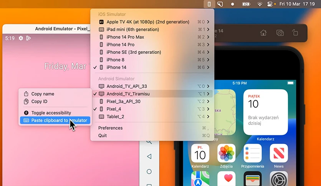Open Control Center in menu bar
This screenshot has width=321, height=186.
pyautogui.click(x=270, y=4)
